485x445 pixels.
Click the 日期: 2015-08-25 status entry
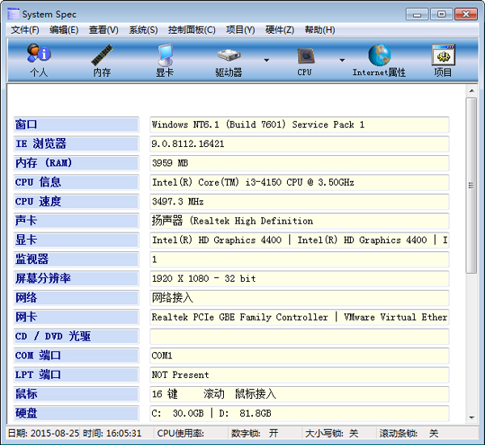[x=44, y=433]
